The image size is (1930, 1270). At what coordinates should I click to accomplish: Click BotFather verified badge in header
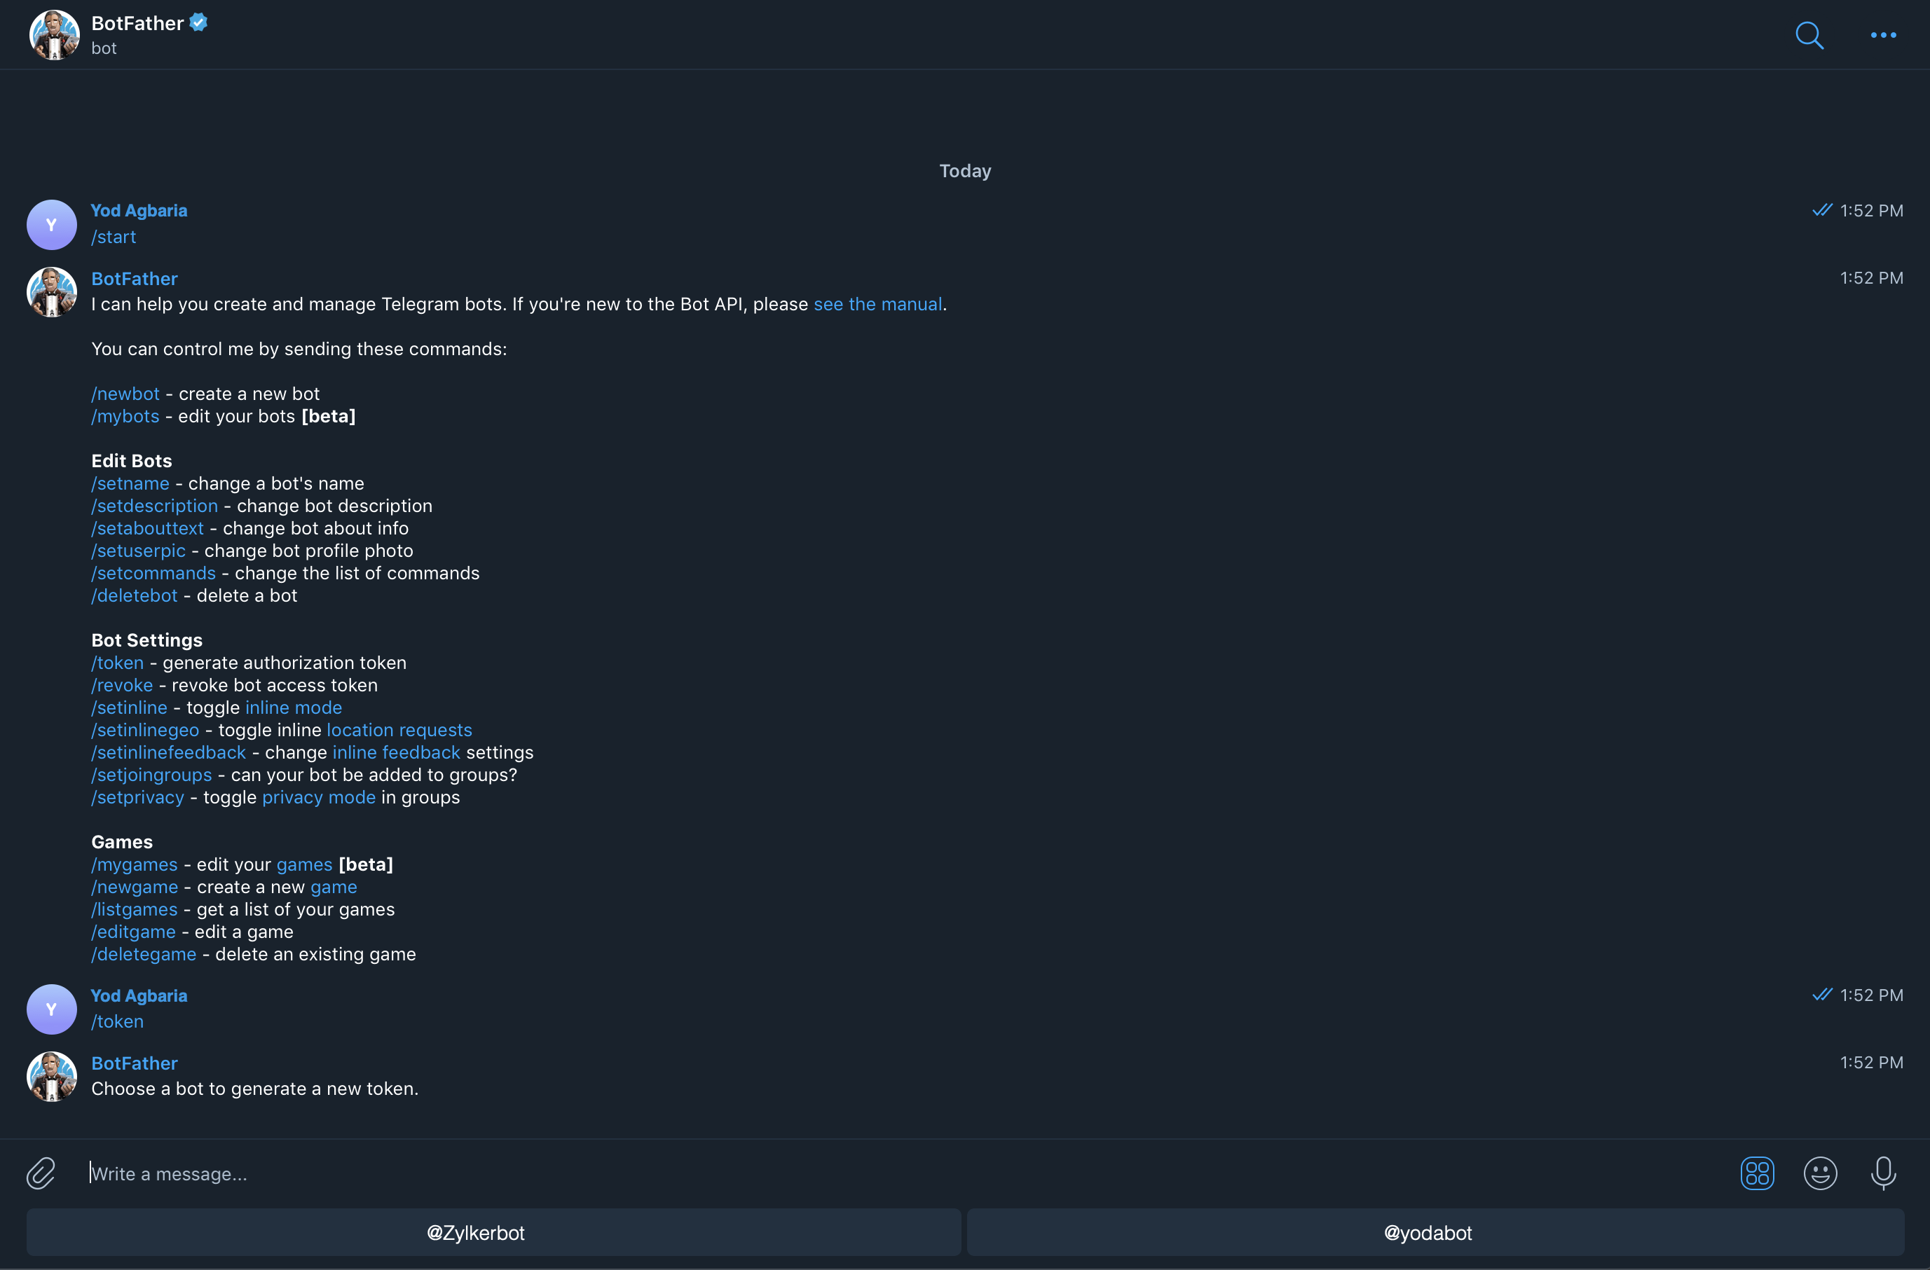pos(199,22)
